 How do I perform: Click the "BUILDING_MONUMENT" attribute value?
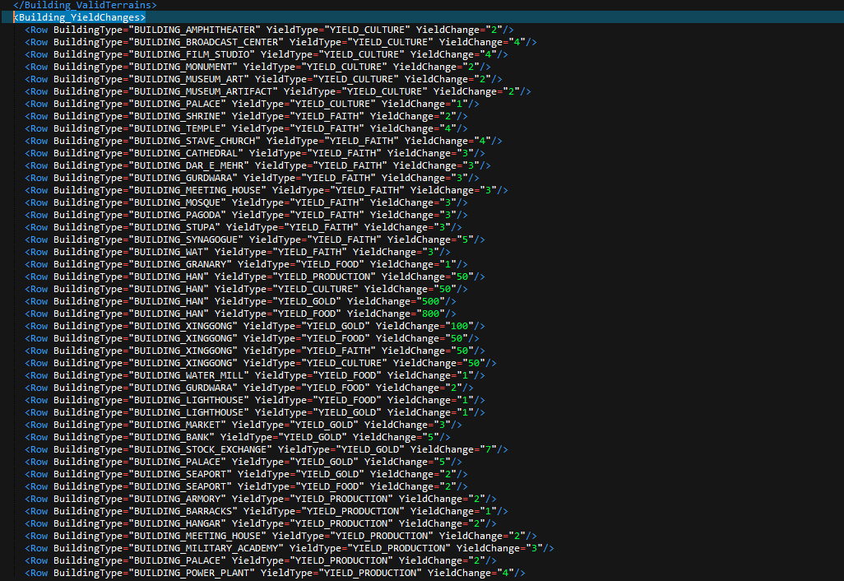pos(183,67)
